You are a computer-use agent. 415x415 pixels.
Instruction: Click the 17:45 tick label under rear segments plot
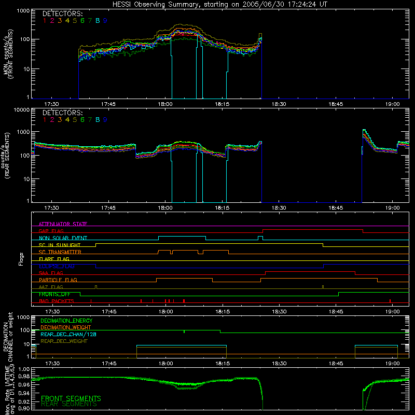click(108, 208)
